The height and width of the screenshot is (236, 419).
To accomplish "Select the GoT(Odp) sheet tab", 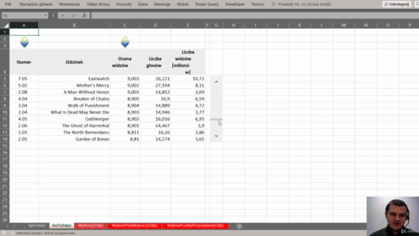I will pyautogui.click(x=62, y=226).
